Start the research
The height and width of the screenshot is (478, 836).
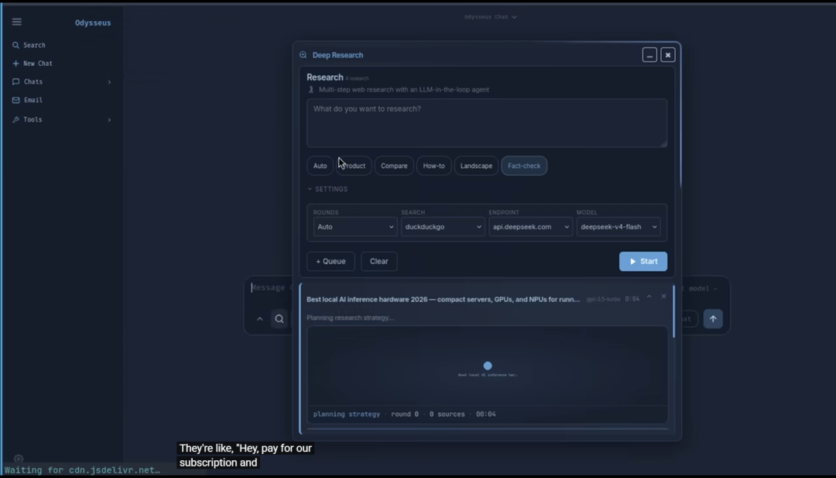click(643, 261)
